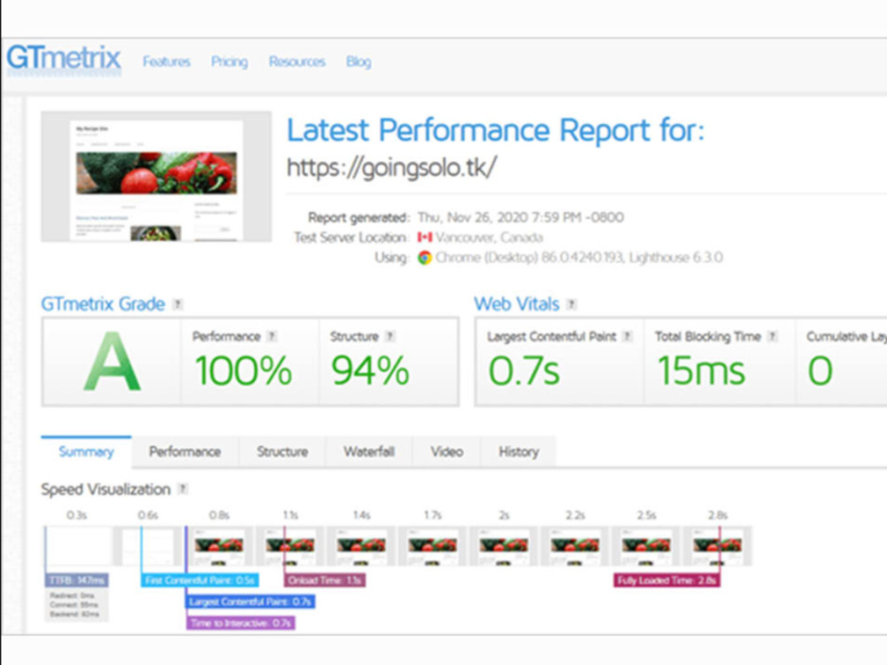The width and height of the screenshot is (887, 665).
Task: Open the History tab
Action: click(519, 452)
